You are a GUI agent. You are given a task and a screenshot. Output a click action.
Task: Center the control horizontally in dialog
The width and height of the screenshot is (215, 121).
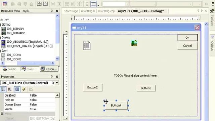pos(45,4)
